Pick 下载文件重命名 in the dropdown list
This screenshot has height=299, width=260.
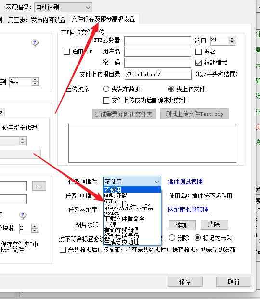(125, 219)
